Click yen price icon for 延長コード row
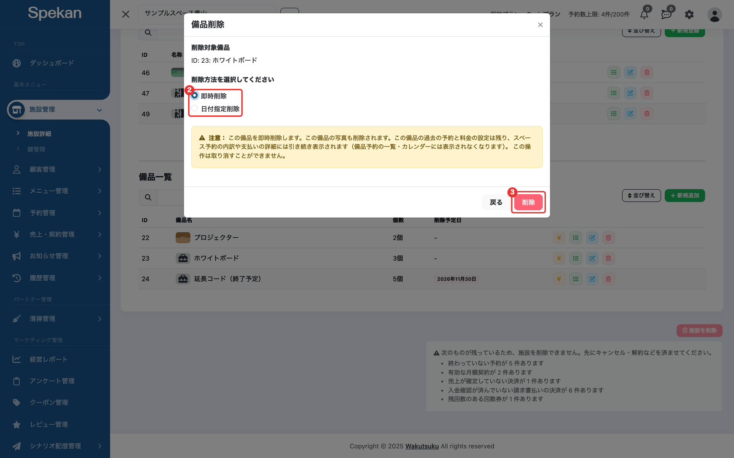This screenshot has height=458, width=734. tap(559, 279)
